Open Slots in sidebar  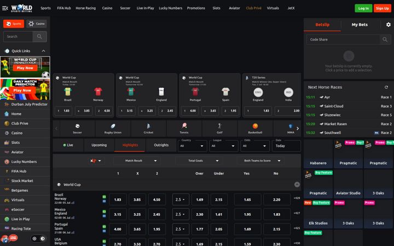(x=25, y=142)
